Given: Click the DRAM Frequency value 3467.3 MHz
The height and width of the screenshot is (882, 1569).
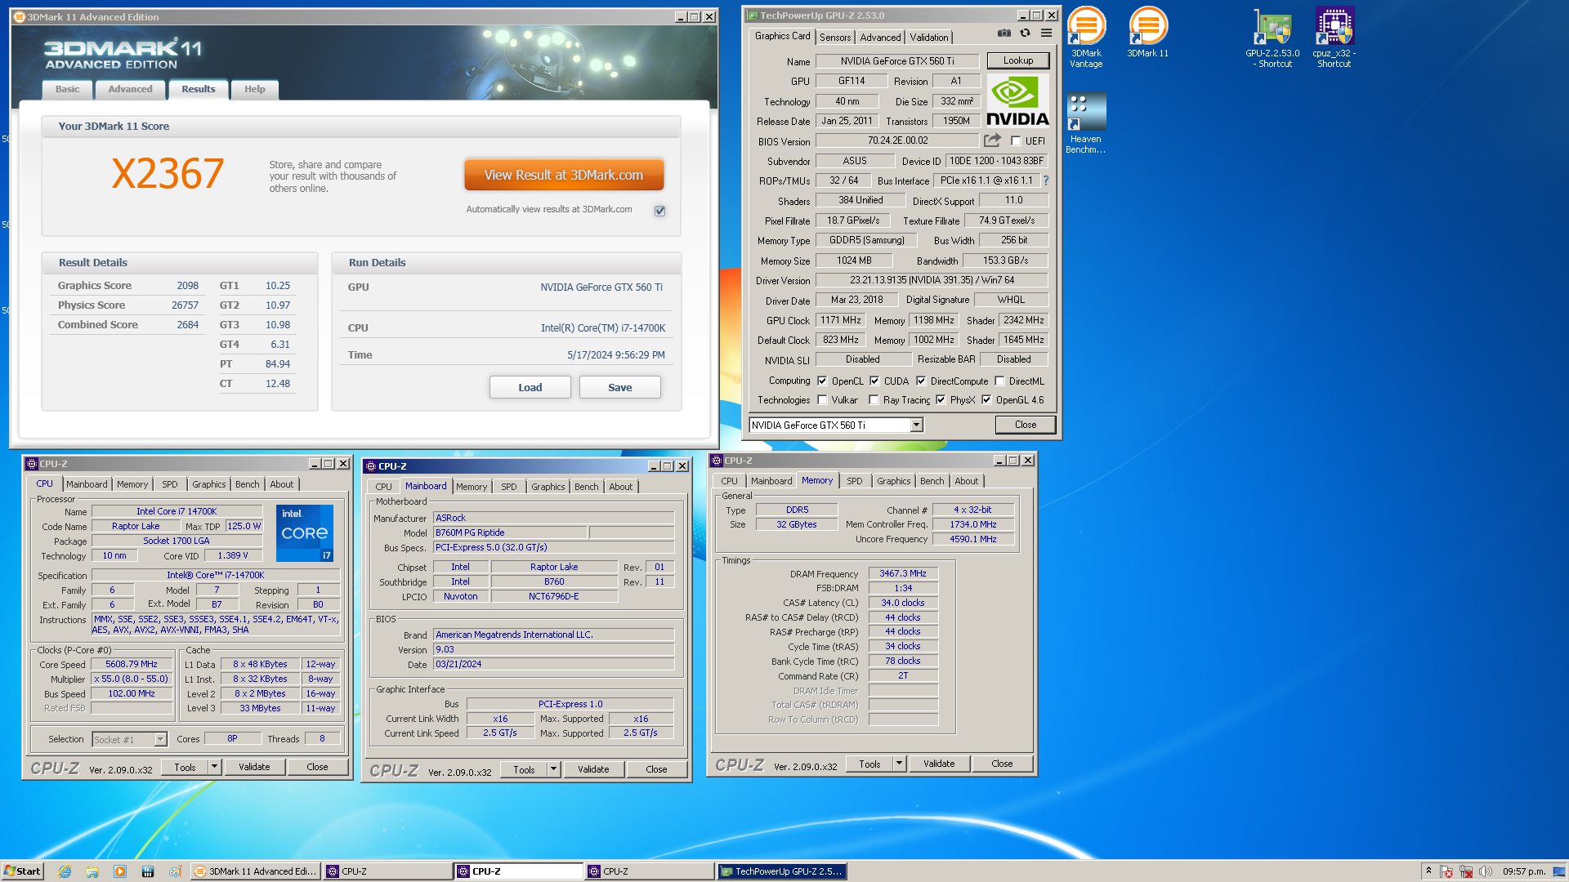Looking at the screenshot, I should point(903,573).
